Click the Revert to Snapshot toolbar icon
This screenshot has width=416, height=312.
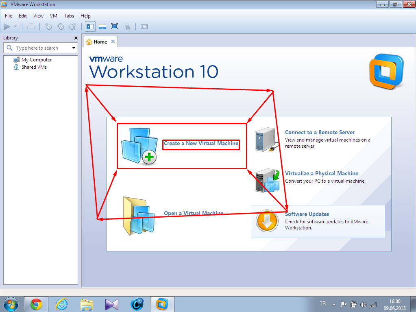[61, 26]
